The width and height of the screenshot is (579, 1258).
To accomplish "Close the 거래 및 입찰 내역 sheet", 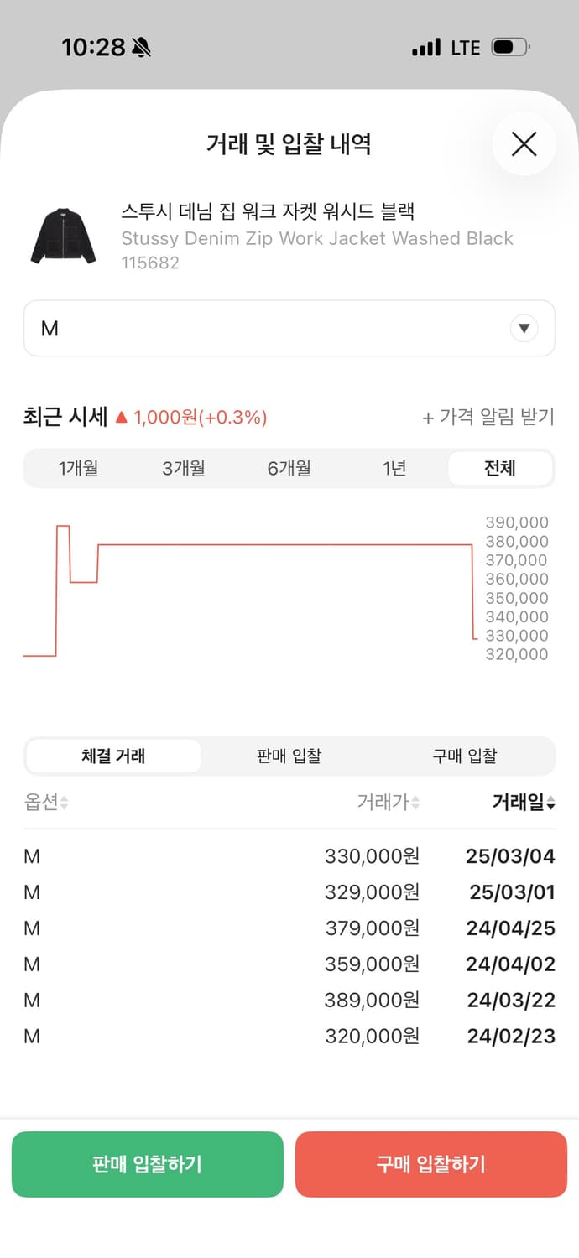I will click(524, 144).
